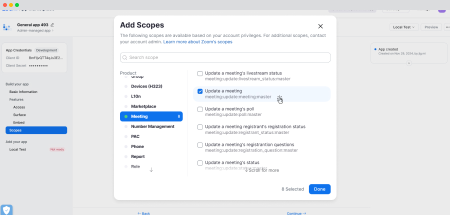Uncheck the Update a meeting checkbox
Viewport: 450px width, 215px height.
[x=200, y=91]
